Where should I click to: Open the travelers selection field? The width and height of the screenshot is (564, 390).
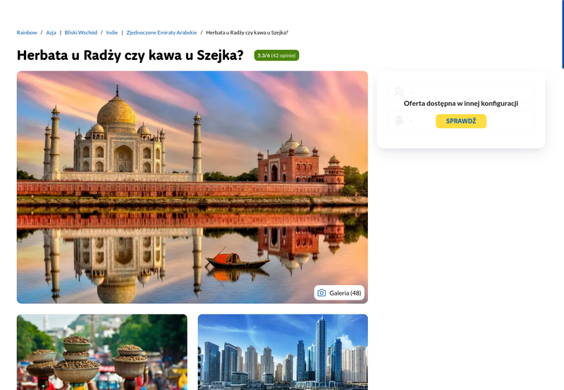coord(461,92)
